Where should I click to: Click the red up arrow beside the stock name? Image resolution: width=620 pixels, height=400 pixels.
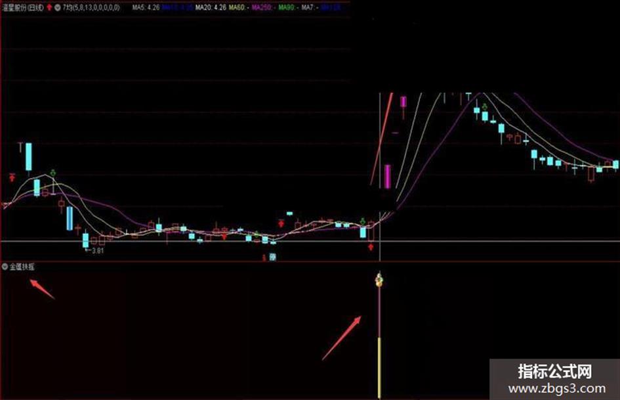(49, 7)
